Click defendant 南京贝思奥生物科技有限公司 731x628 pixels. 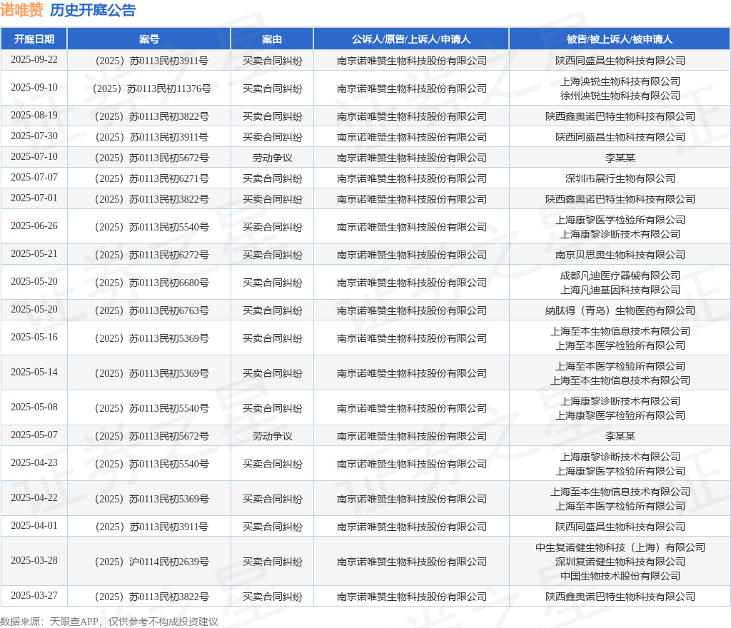coord(620,255)
